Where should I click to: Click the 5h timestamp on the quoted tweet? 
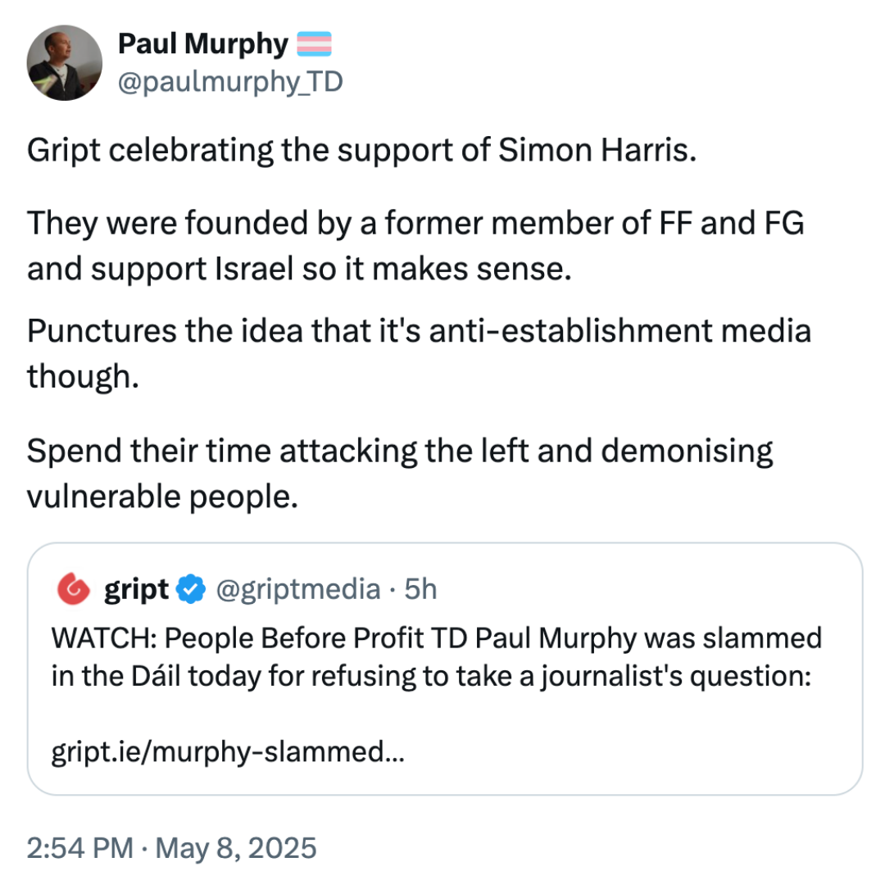[x=420, y=589]
